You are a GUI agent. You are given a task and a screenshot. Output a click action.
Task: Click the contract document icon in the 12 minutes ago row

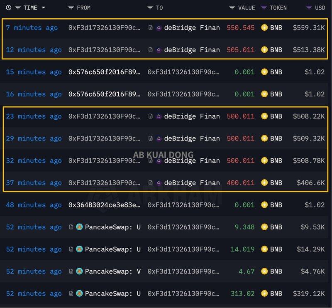[x=150, y=50]
